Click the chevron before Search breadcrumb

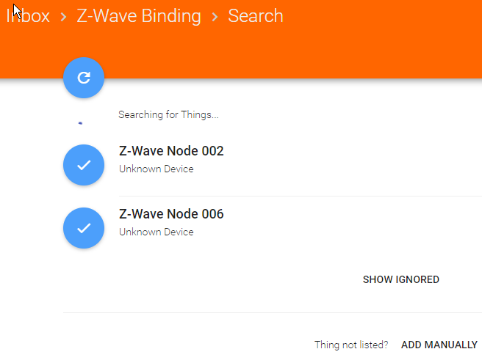coord(215,17)
